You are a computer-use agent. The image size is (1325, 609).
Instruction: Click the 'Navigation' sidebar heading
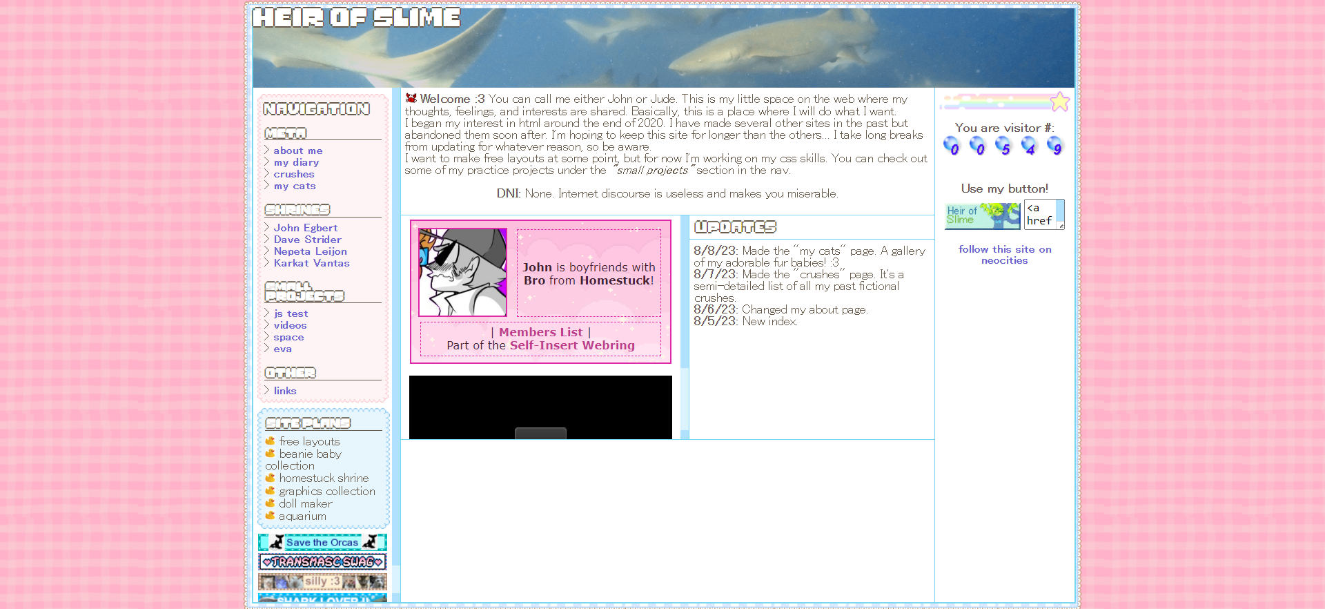317,109
